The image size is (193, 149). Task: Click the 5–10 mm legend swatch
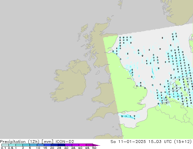[33, 145]
